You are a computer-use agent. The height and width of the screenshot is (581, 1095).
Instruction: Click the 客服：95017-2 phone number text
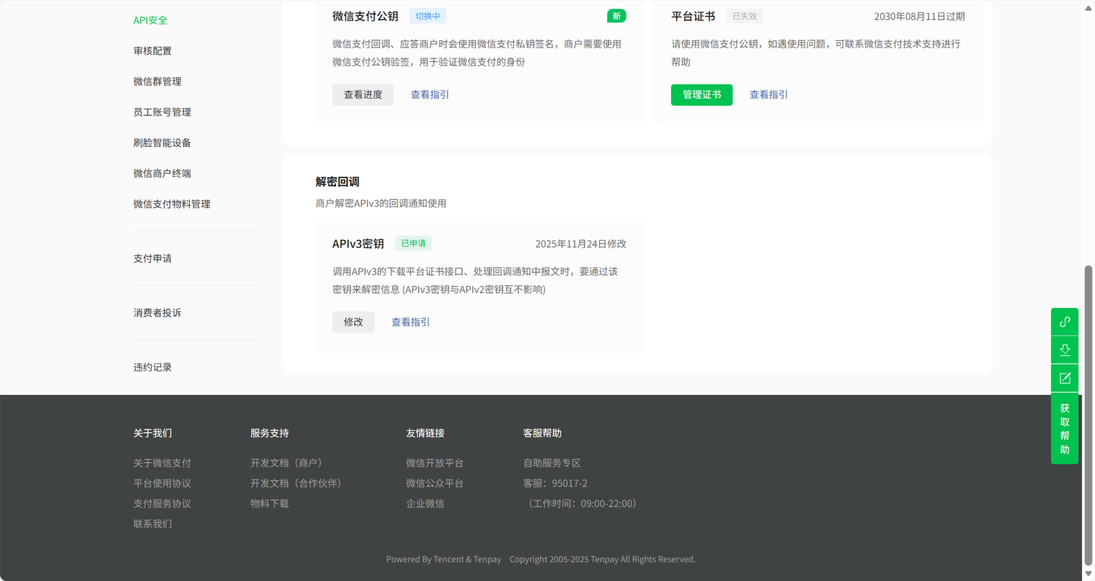556,484
